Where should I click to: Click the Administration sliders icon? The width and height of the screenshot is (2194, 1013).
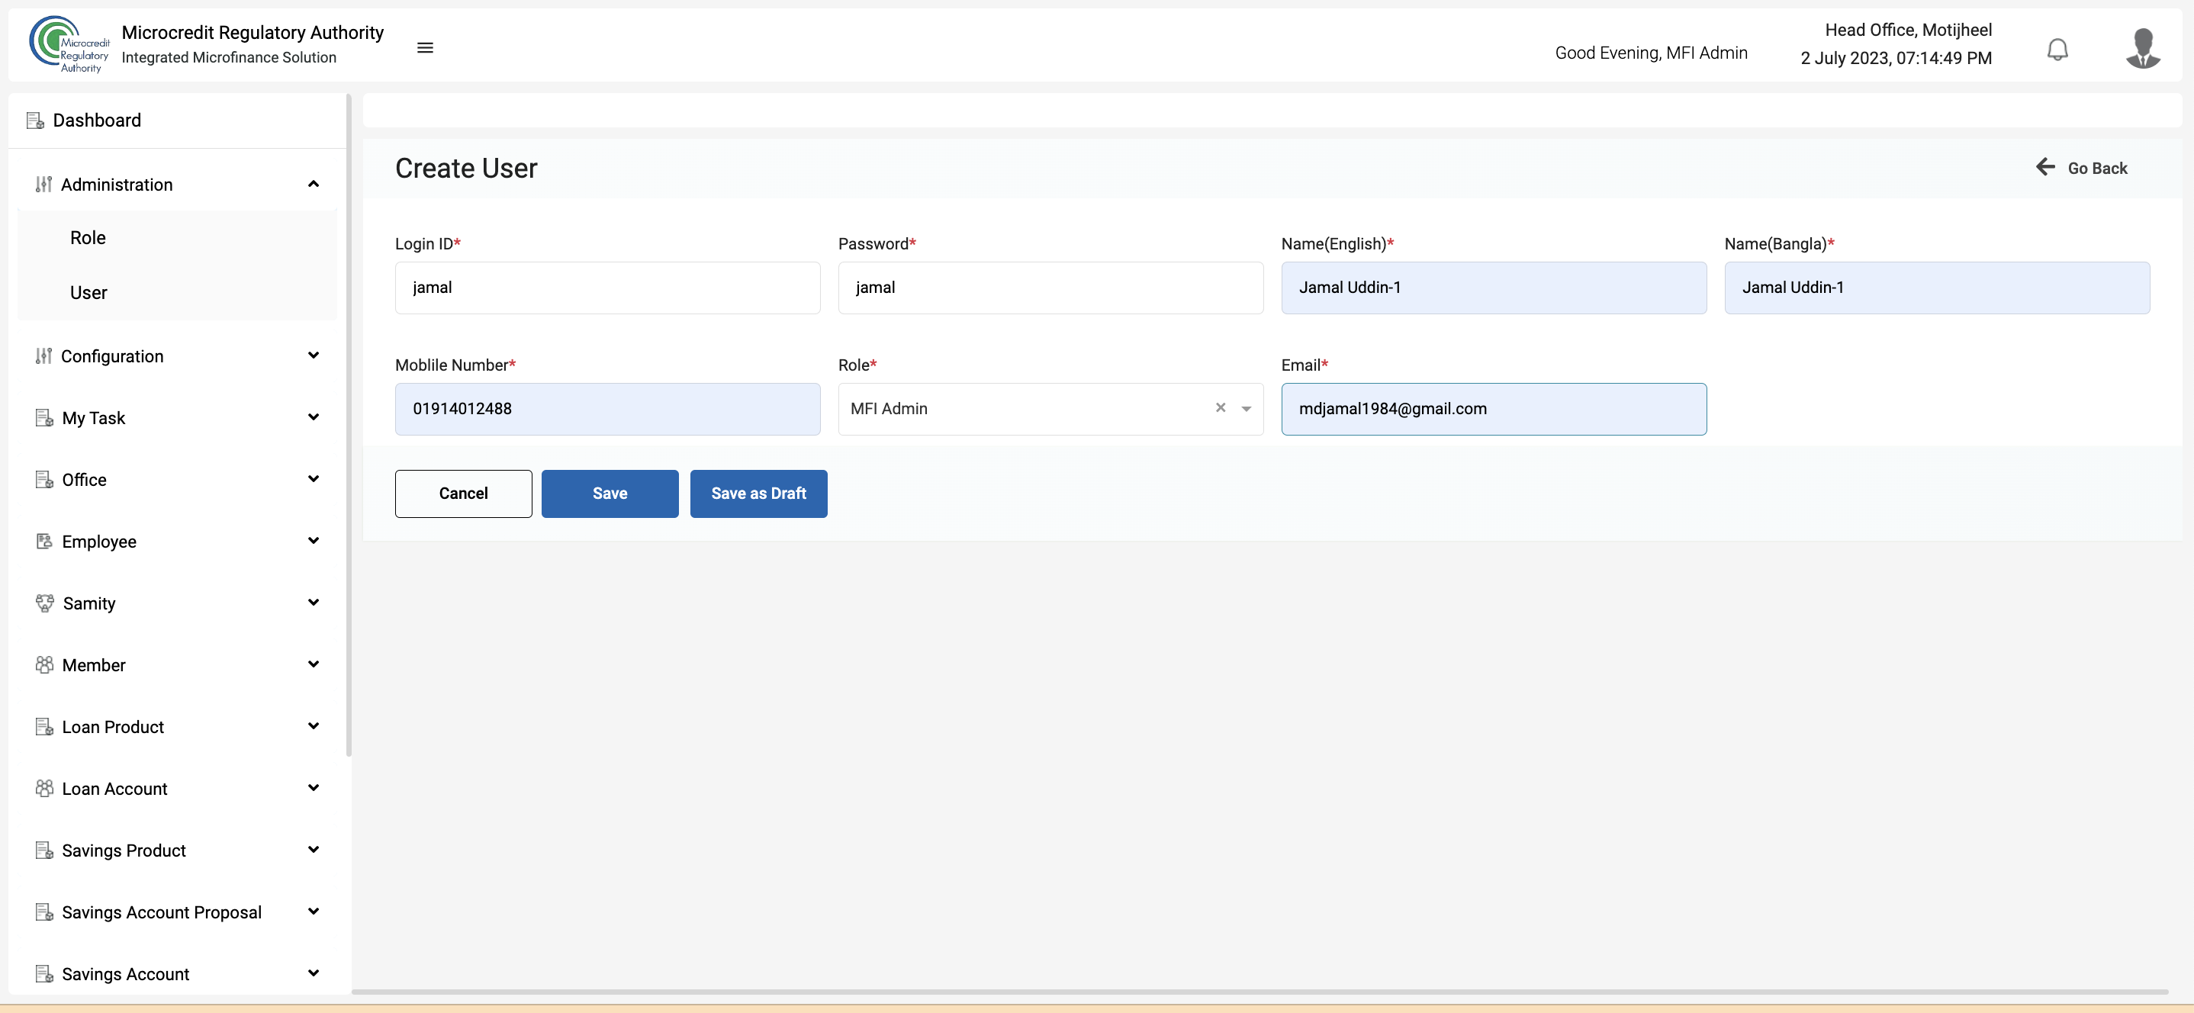point(43,184)
